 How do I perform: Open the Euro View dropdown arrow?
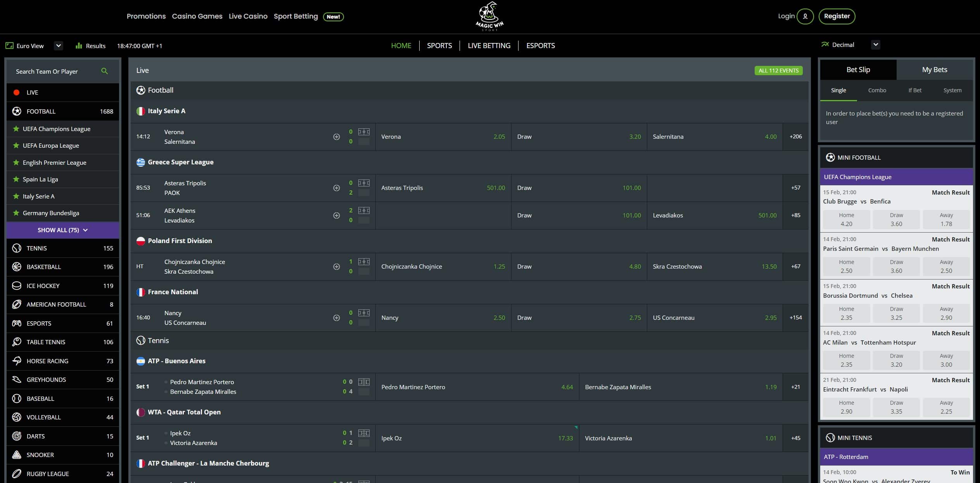pos(59,46)
